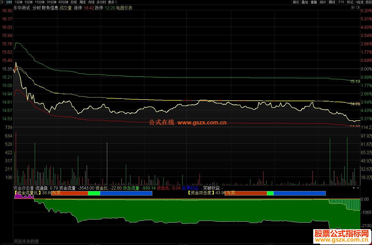
Task: Switch to the 月线 monthly chart tab
Action: click(91, 2)
